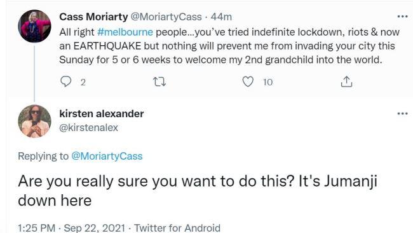The width and height of the screenshot is (413, 233).
Task: Click the Twitter for Android source label
Action: point(177,228)
